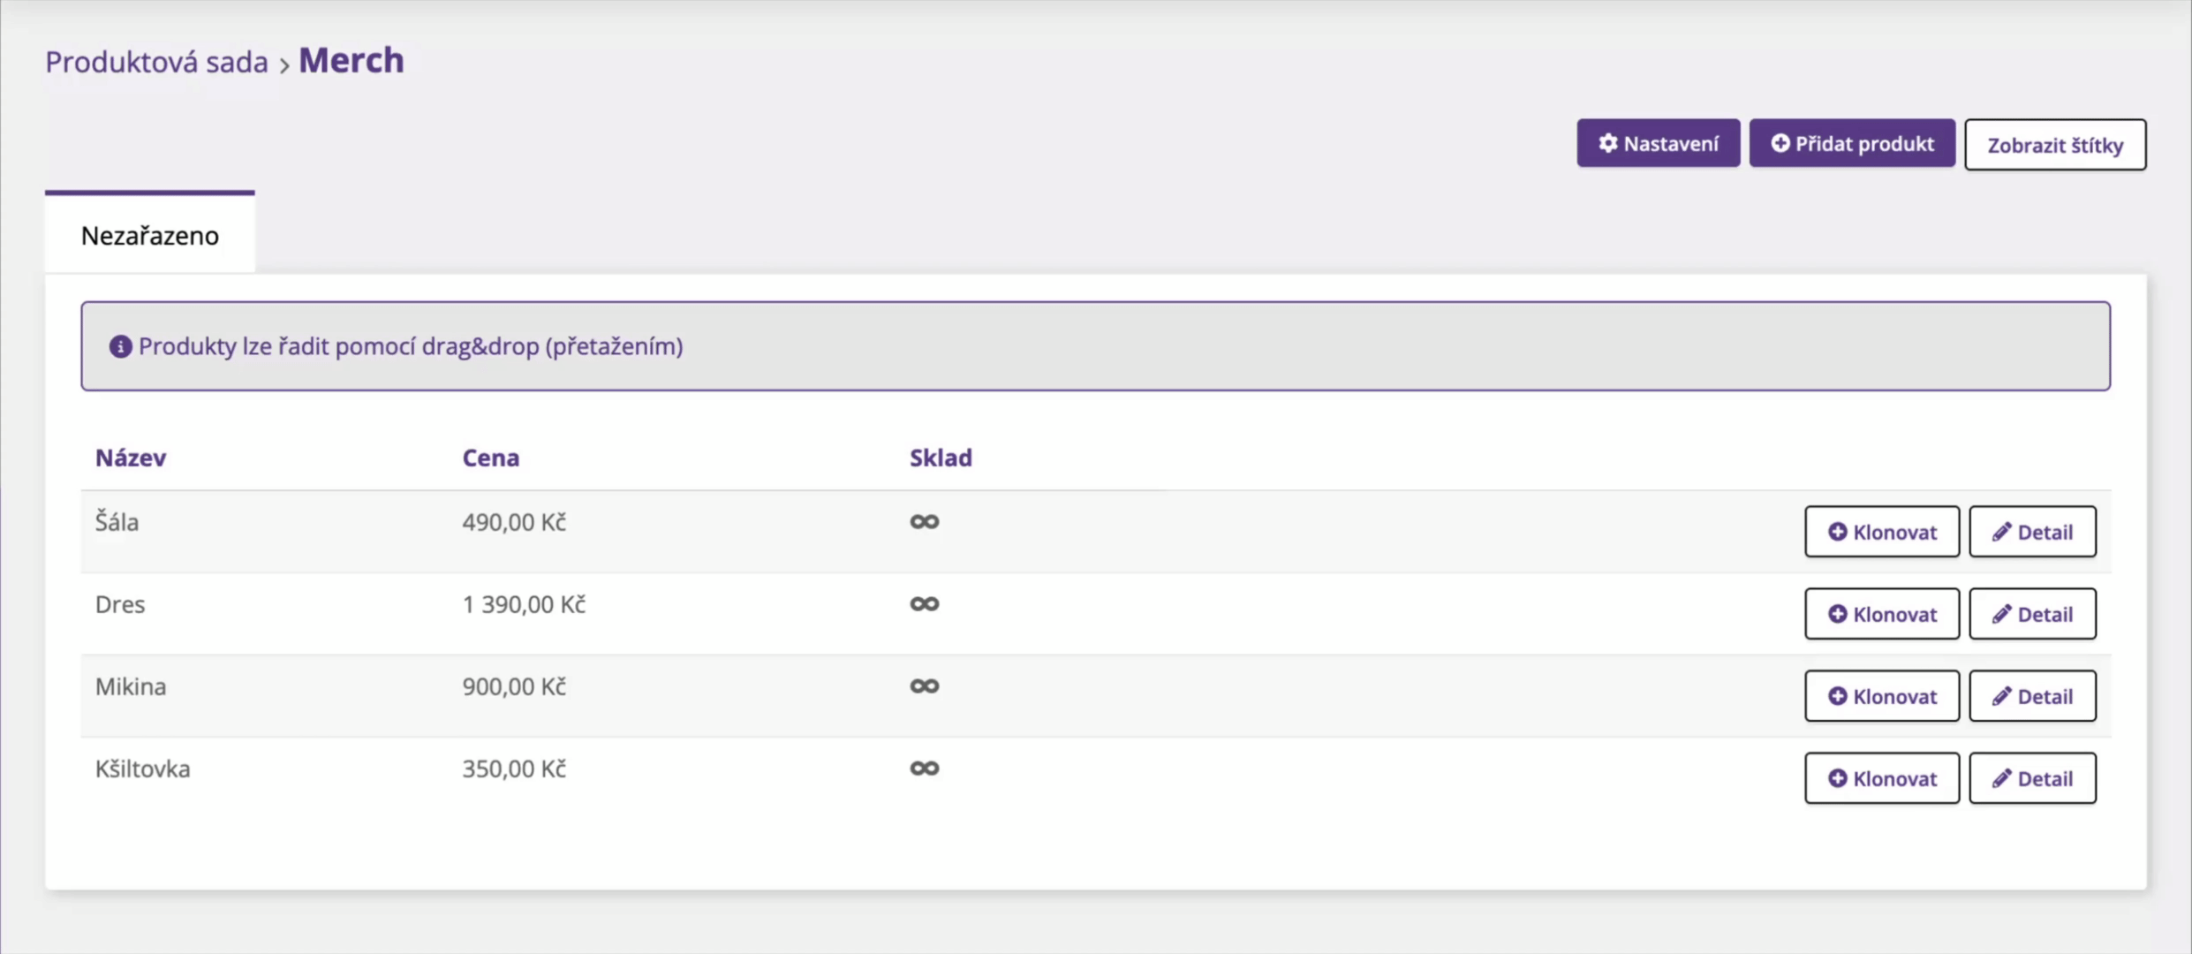Switch to the Nezařazeno tab
The width and height of the screenshot is (2192, 954).
(150, 235)
